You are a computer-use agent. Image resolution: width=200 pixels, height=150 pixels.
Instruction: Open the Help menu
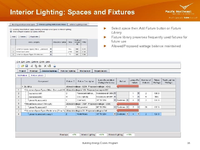[48, 62]
